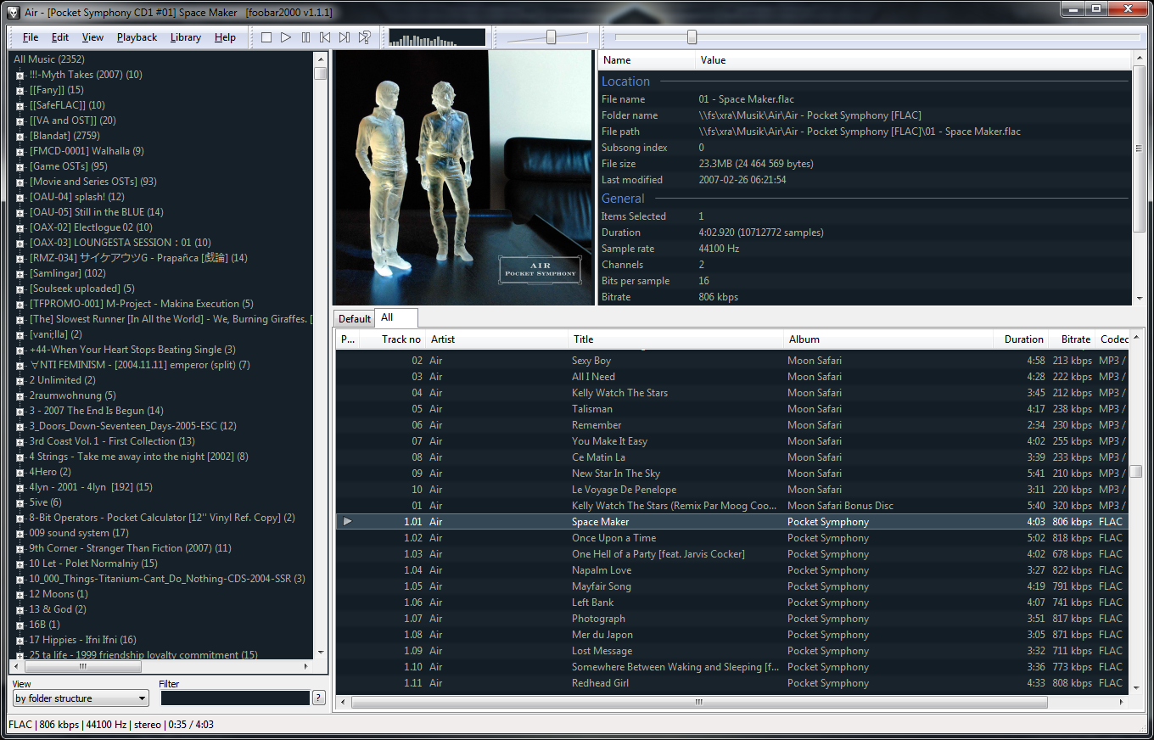Adjust the volume slider handle
This screenshot has height=740, width=1154.
(x=552, y=37)
